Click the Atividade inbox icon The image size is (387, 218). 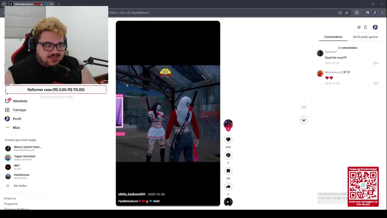click(x=8, y=101)
